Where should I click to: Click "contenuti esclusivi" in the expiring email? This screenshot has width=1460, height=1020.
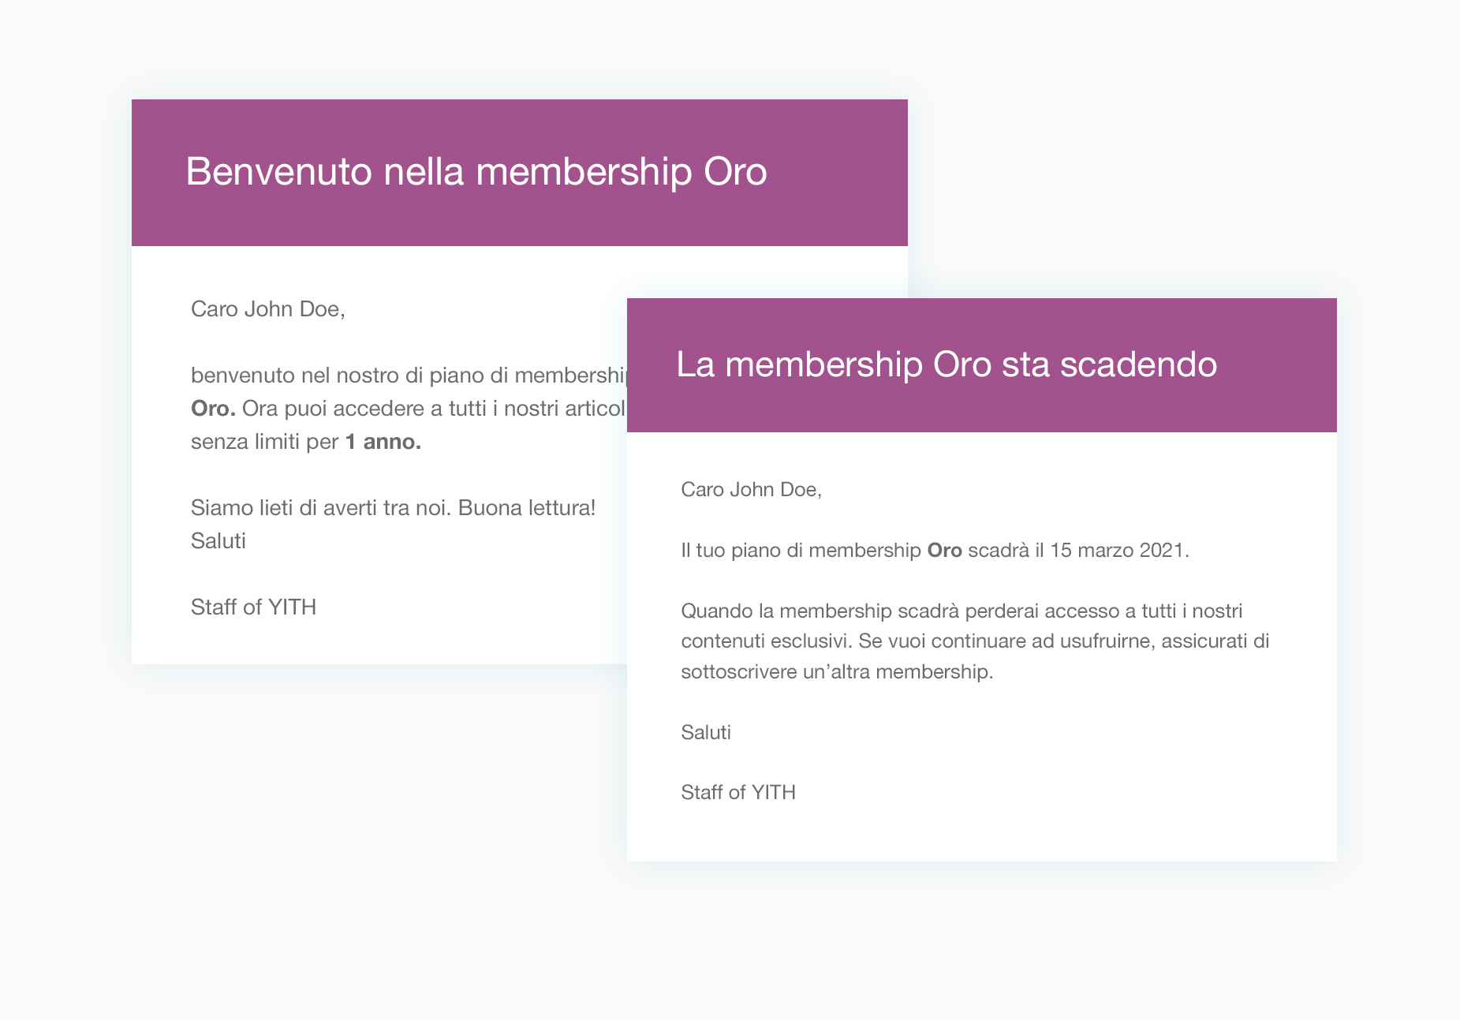(764, 641)
